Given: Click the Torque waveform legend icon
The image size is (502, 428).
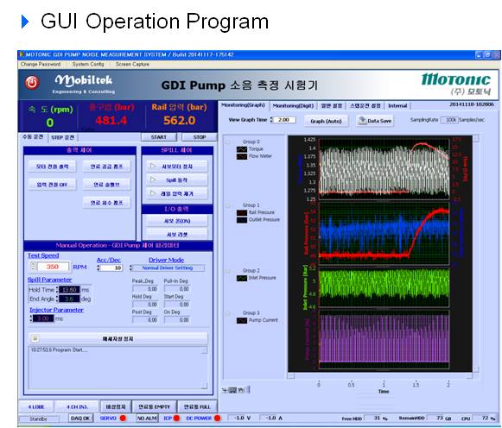Looking at the screenshot, I should click(x=242, y=149).
